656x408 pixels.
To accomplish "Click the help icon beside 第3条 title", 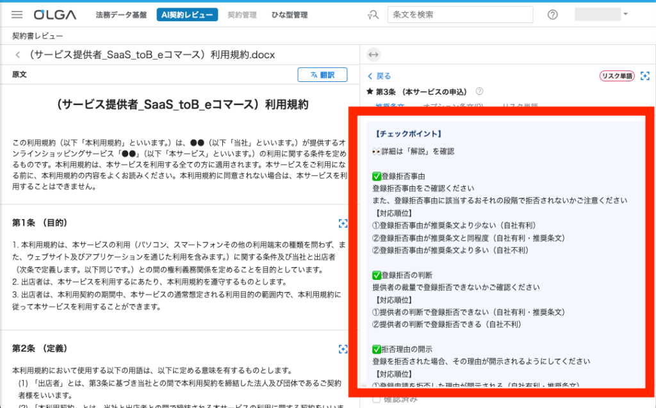I will (479, 91).
